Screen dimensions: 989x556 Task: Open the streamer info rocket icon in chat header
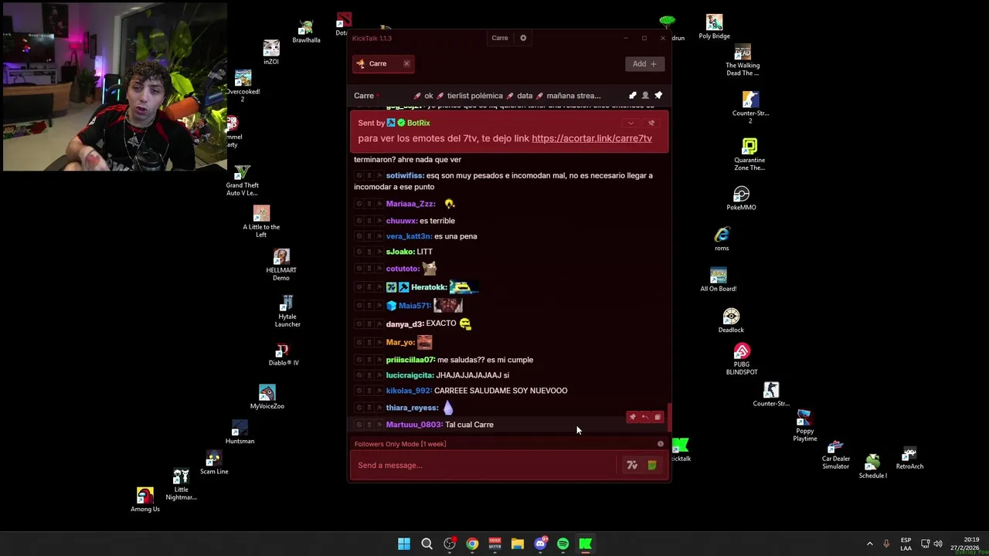pos(633,95)
